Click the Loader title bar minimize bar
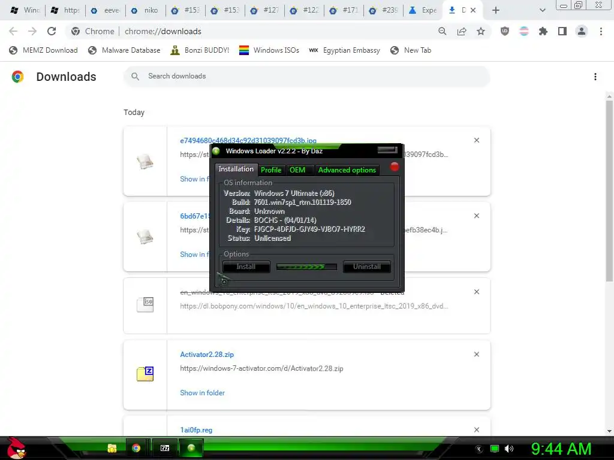This screenshot has width=614, height=460. point(387,149)
